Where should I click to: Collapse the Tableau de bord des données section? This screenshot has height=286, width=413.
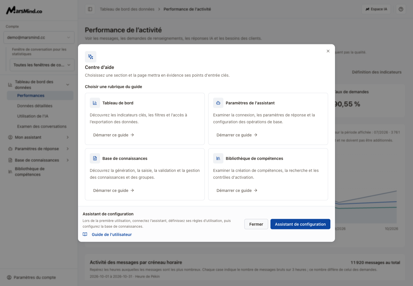68,85
